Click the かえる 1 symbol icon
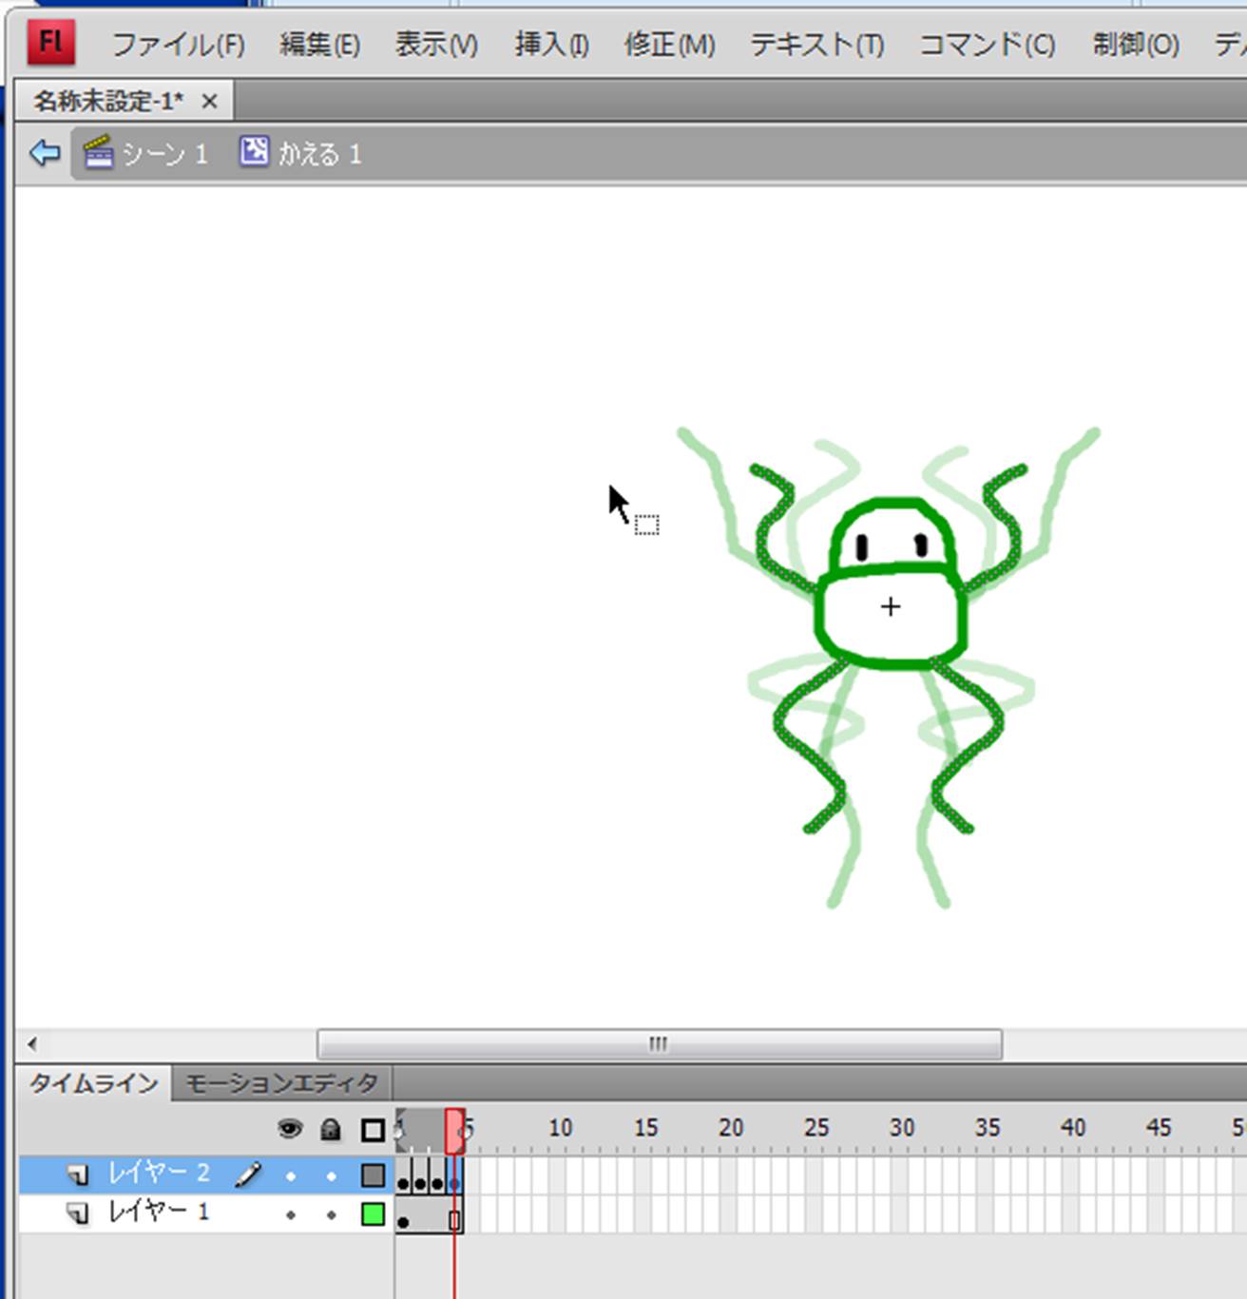The width and height of the screenshot is (1247, 1299). [254, 152]
